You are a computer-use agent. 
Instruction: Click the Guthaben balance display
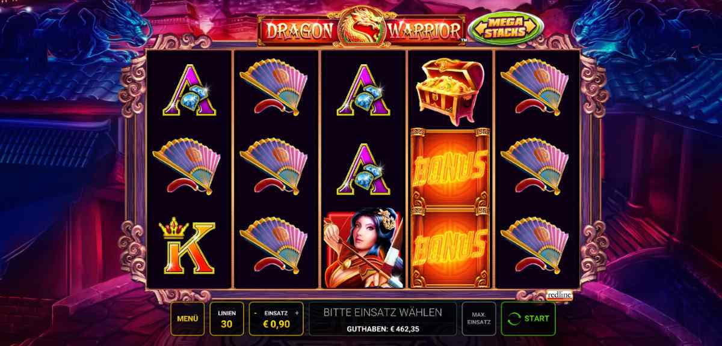pyautogui.click(x=383, y=329)
